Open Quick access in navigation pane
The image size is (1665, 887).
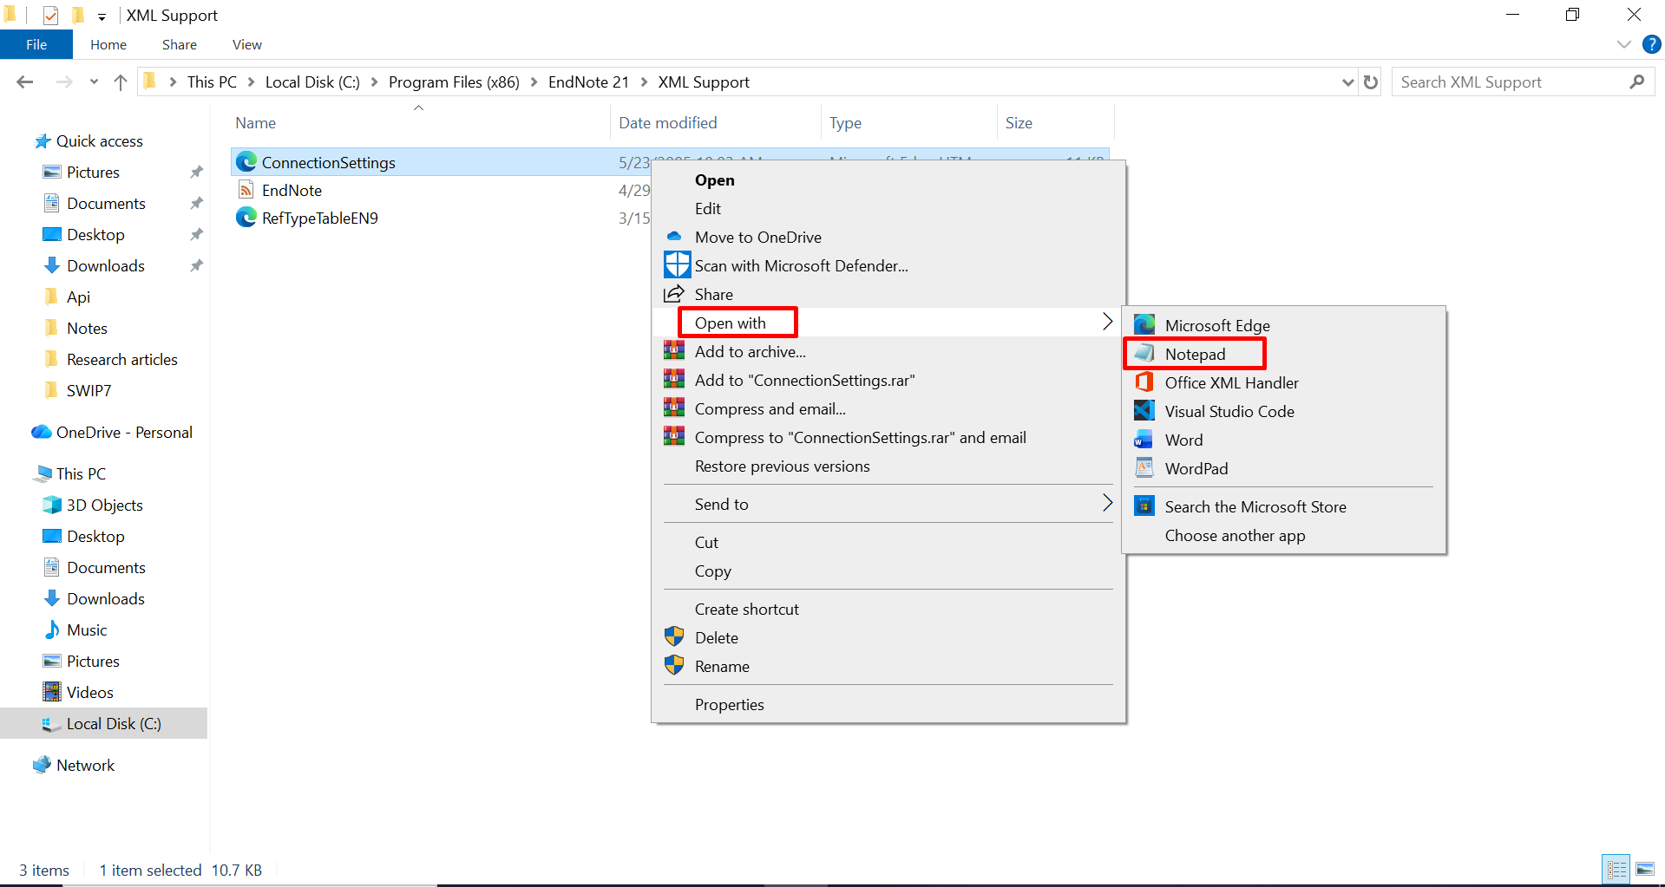point(99,140)
